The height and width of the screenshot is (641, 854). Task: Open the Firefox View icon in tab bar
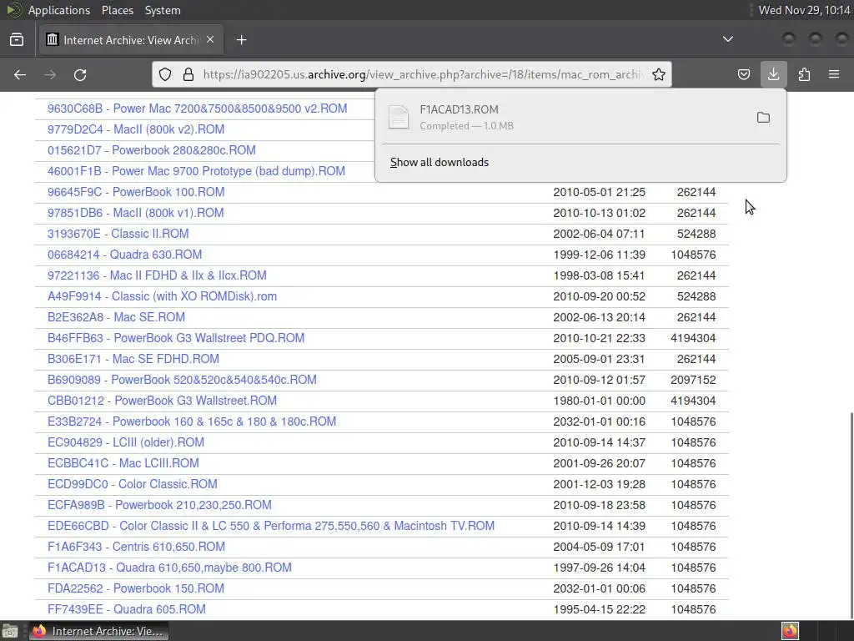17,40
